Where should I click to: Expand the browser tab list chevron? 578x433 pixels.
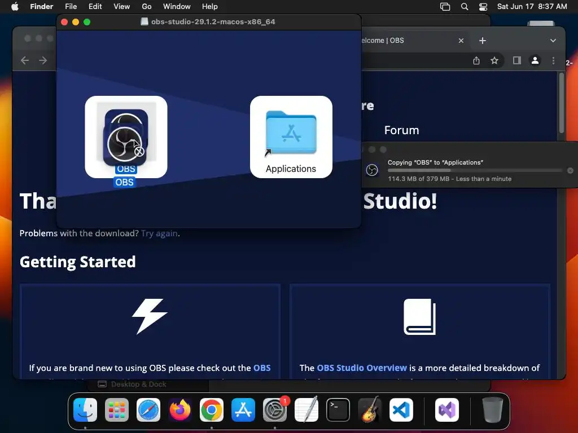click(x=553, y=41)
